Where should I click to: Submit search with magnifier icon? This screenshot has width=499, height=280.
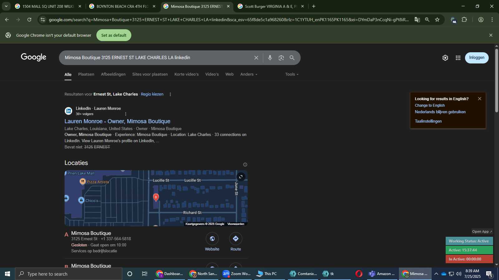292,58
